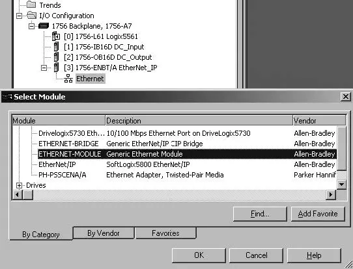
Task: Click the 1756-ENBT/A EtherNet_IP module icon
Action: click(56, 68)
